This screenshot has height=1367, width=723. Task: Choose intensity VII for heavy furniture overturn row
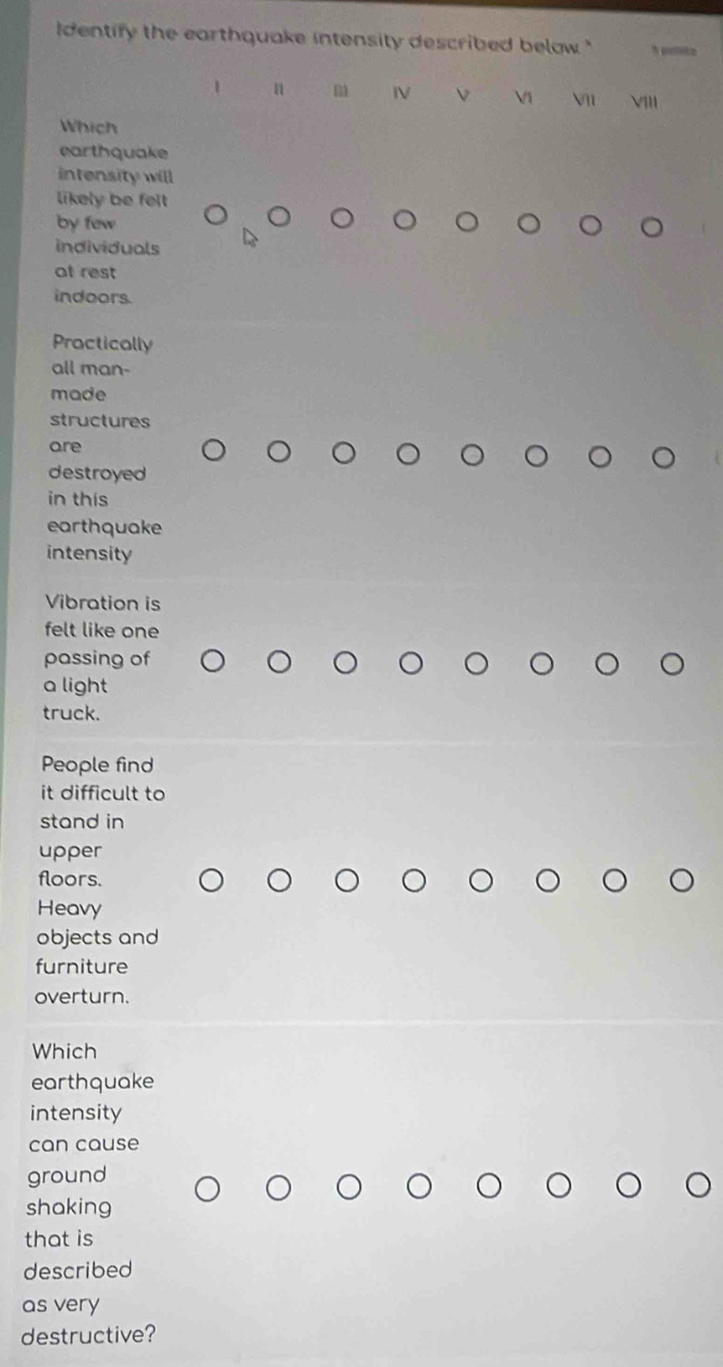point(615,881)
